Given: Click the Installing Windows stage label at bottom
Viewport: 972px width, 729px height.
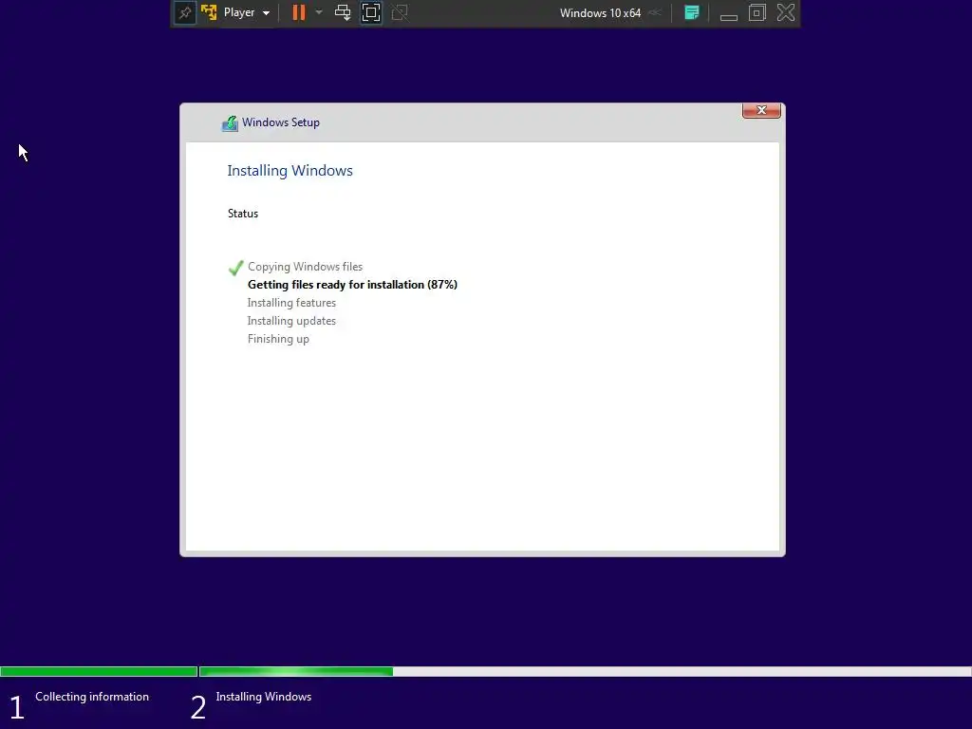Looking at the screenshot, I should tap(264, 697).
